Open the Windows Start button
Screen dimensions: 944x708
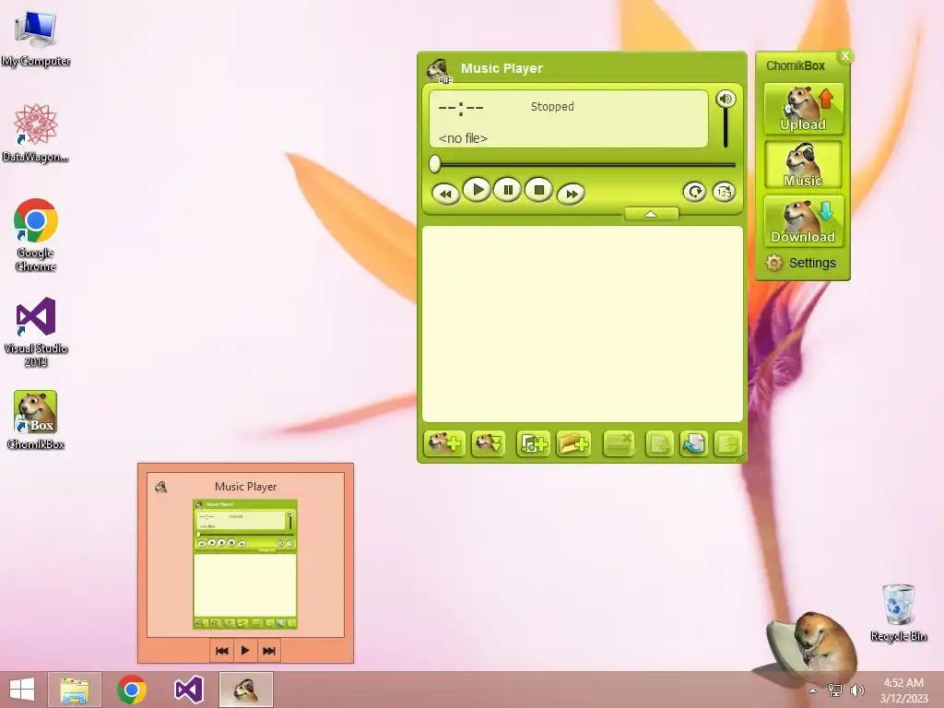pyautogui.click(x=22, y=690)
